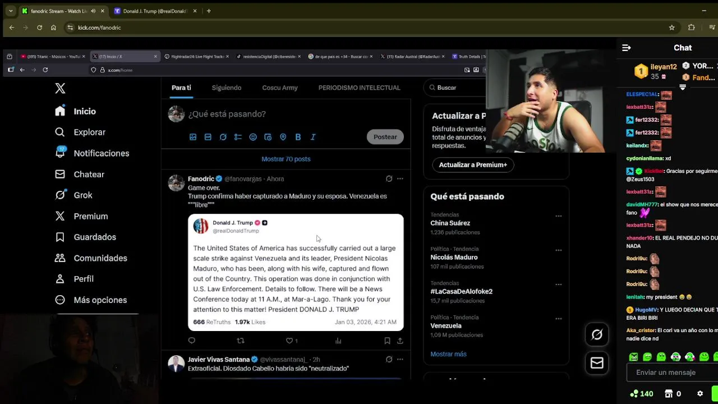This screenshot has height=404, width=718.
Task: Open Kick chat settings gear
Action: point(700,394)
